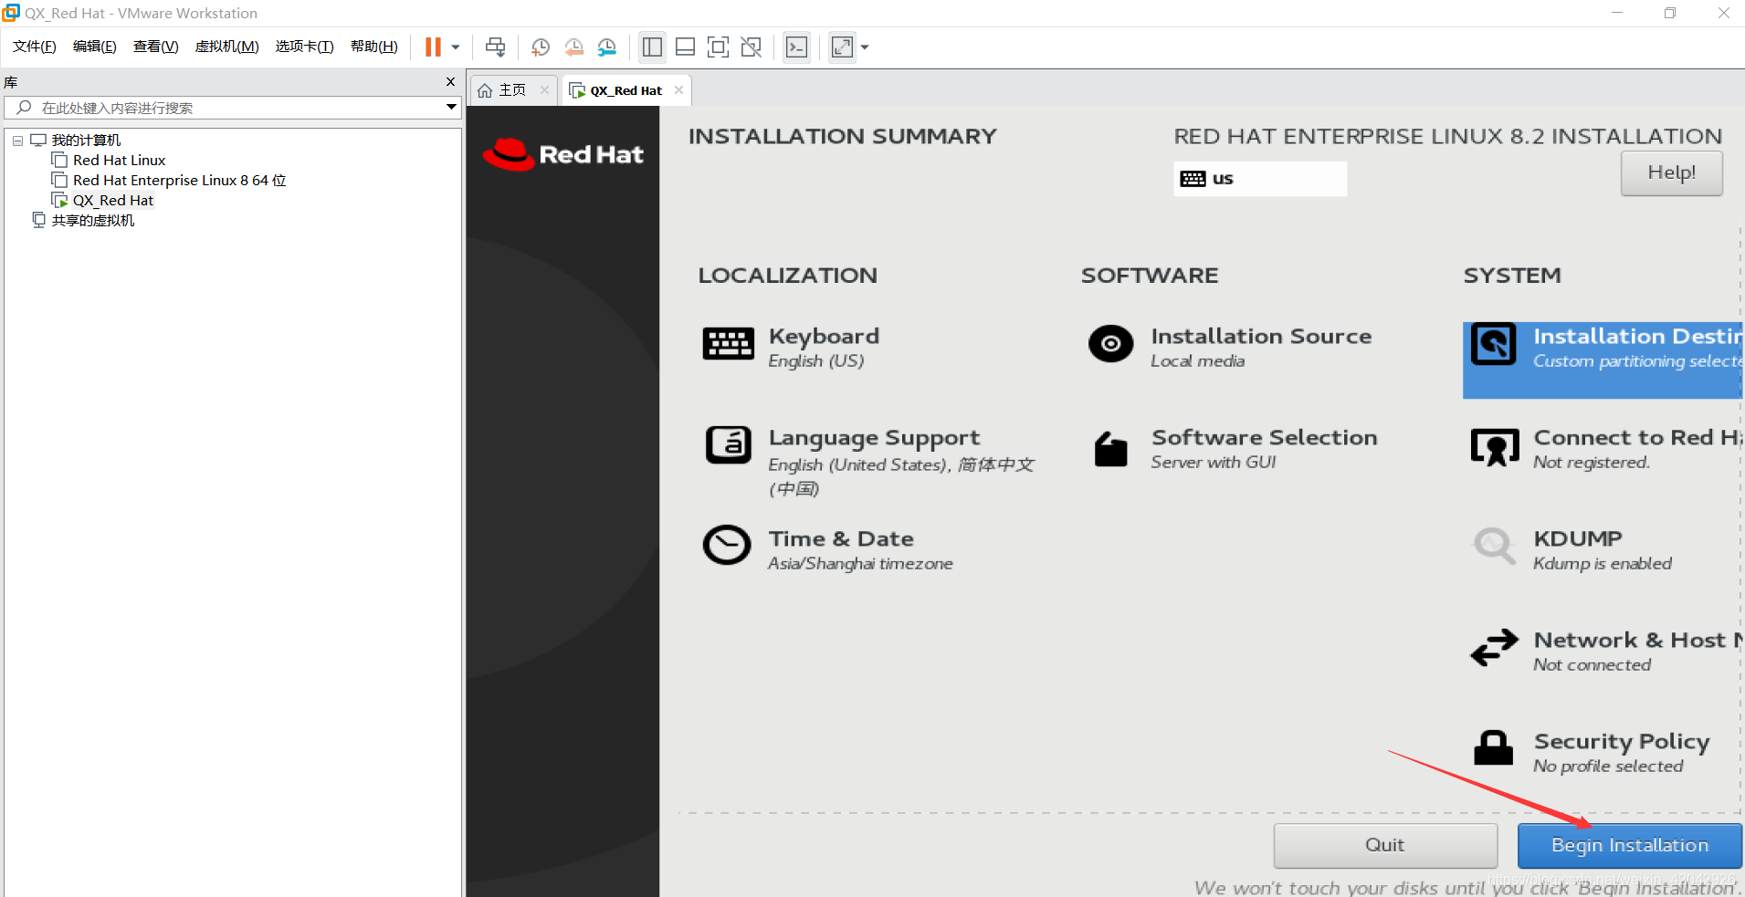Open Software Selection via its package icon
The image size is (1745, 897).
pos(1110,448)
